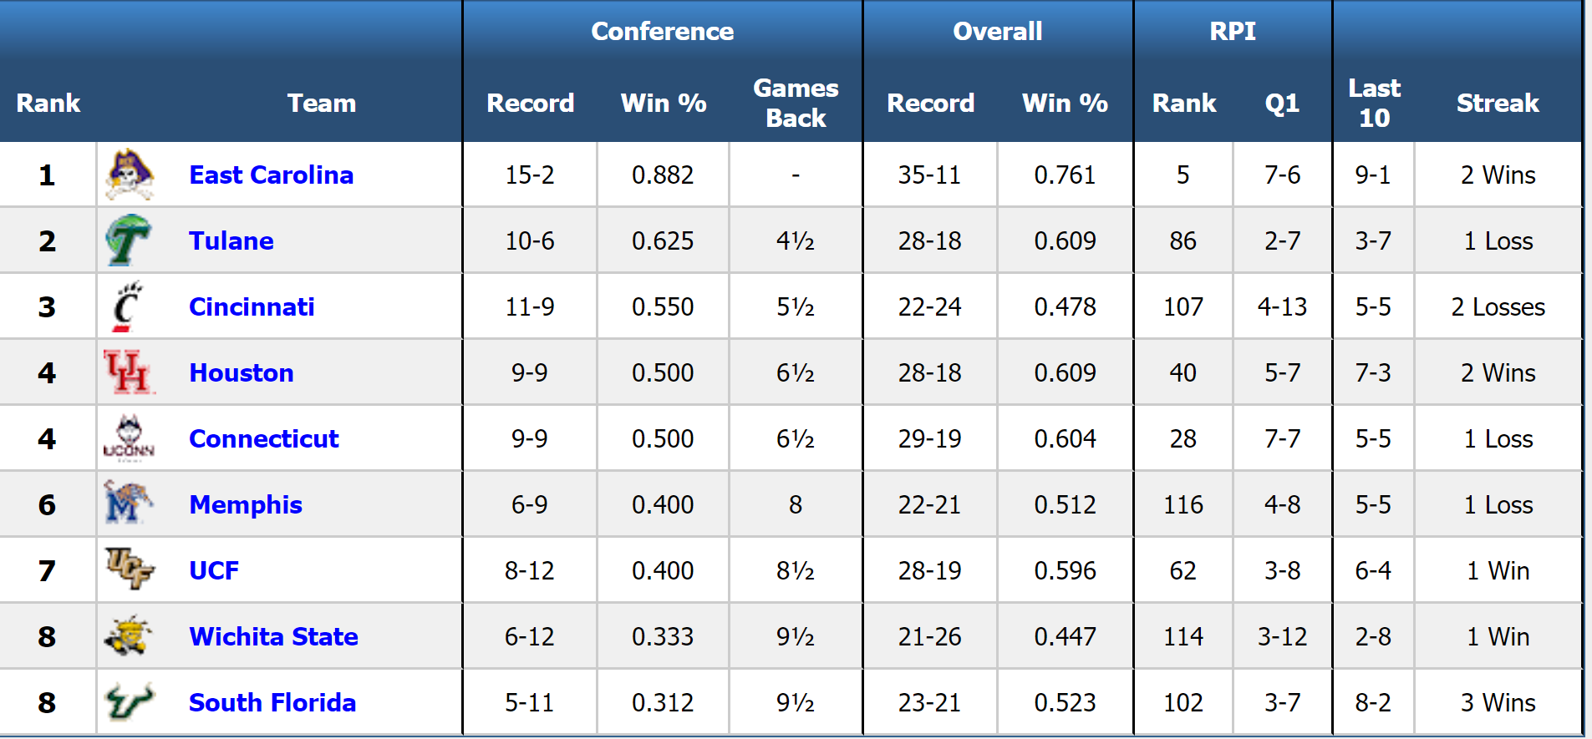Click the Streak column header
Screen dimensions: 1592x739
(1498, 103)
